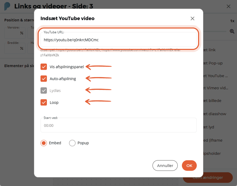
Task: Toggle the Auto-afspilning checkbox
Action: coord(44,78)
